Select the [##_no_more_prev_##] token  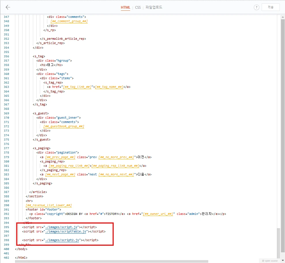116,157
